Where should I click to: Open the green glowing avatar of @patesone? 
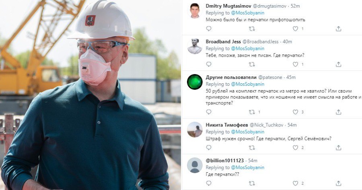[x=195, y=82]
